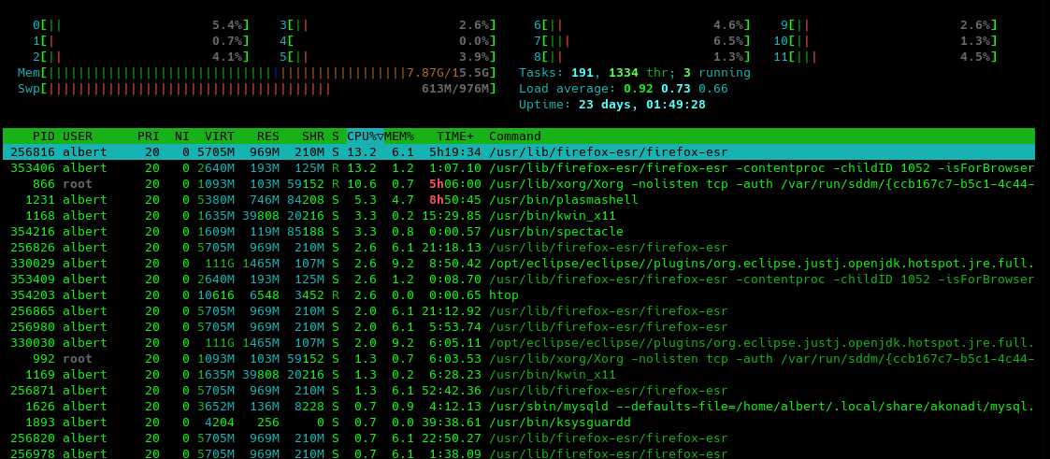Click the Command column header

pyautogui.click(x=515, y=136)
